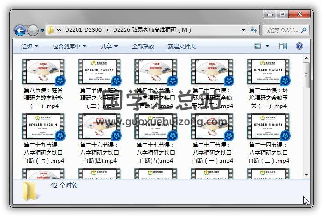Open the 共享 menu
The width and height of the screenshot is (323, 217).
click(x=109, y=47)
